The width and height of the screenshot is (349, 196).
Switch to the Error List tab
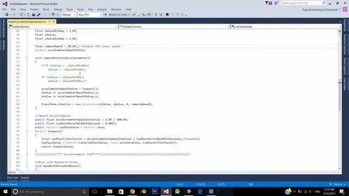12,177
